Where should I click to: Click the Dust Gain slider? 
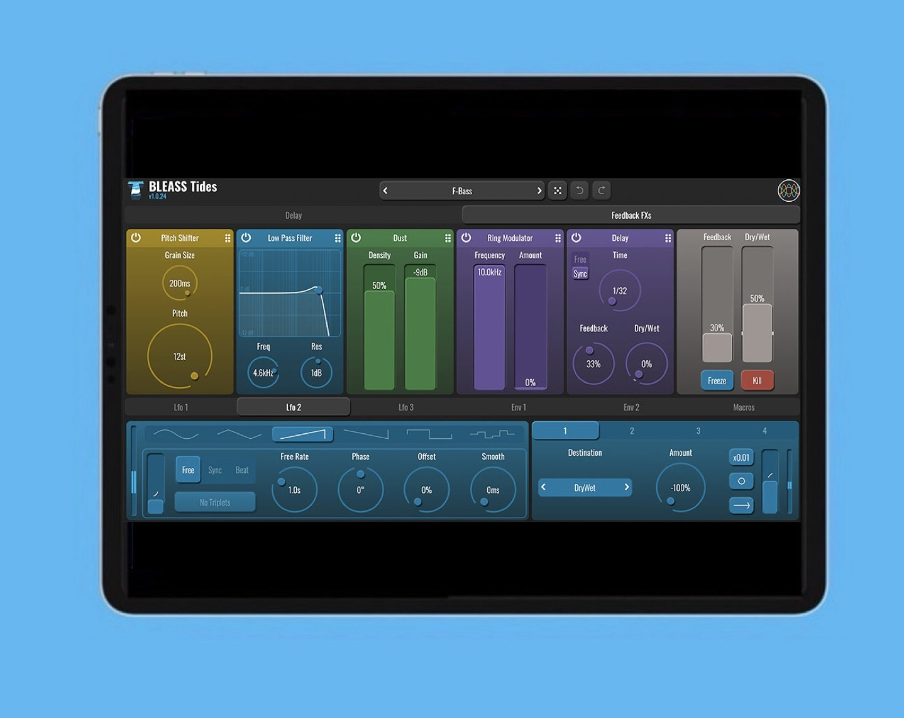pyautogui.click(x=420, y=327)
